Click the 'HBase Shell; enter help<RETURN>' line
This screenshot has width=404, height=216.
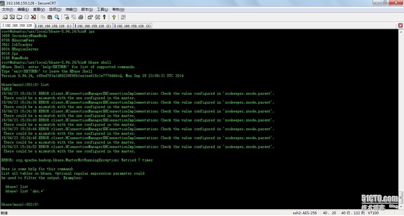coord(68,67)
